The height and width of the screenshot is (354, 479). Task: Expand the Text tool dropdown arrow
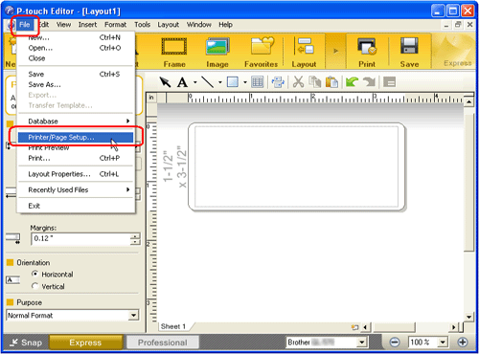(x=194, y=82)
